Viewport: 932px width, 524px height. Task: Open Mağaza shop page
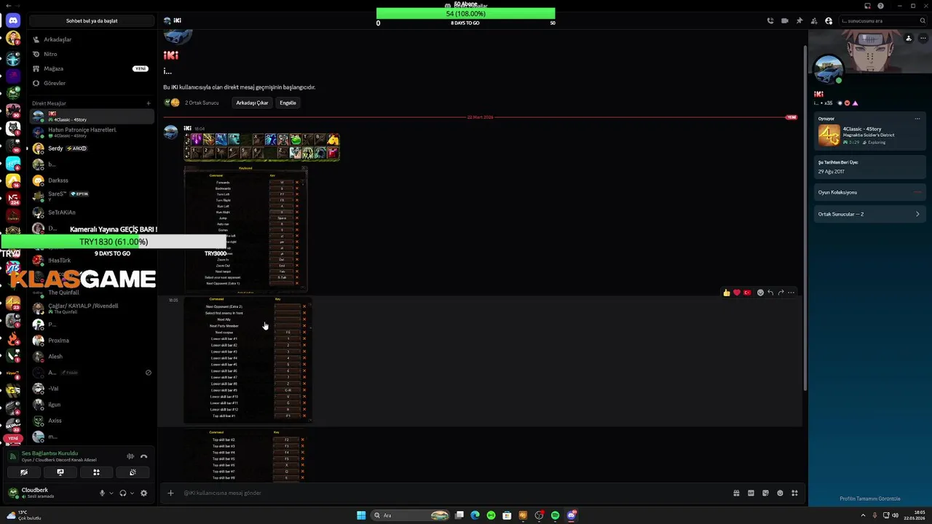pyautogui.click(x=92, y=68)
